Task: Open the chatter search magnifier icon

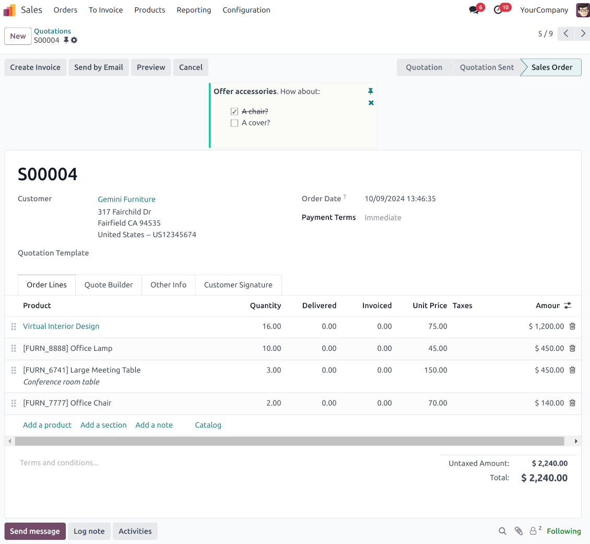Action: (x=502, y=531)
